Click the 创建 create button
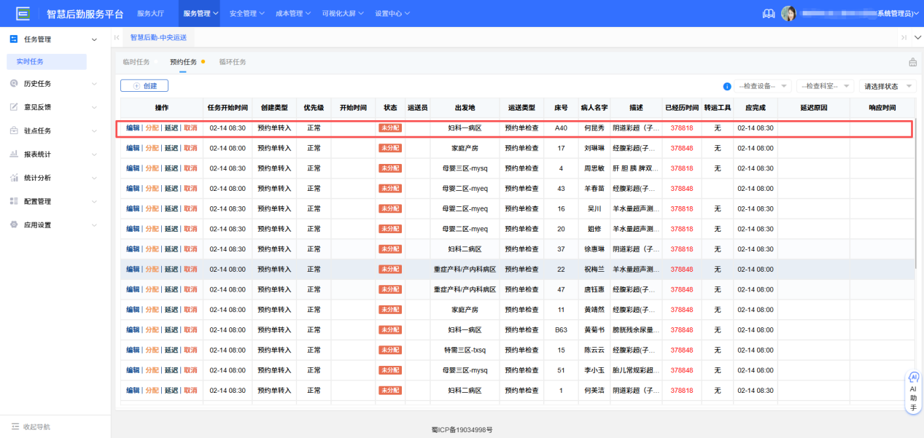 coord(144,85)
